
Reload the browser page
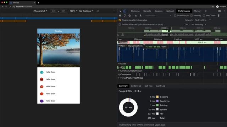click(10, 7)
